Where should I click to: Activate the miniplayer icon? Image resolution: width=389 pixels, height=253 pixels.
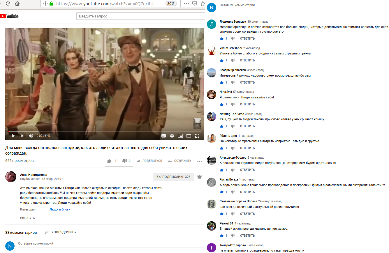(x=180, y=136)
